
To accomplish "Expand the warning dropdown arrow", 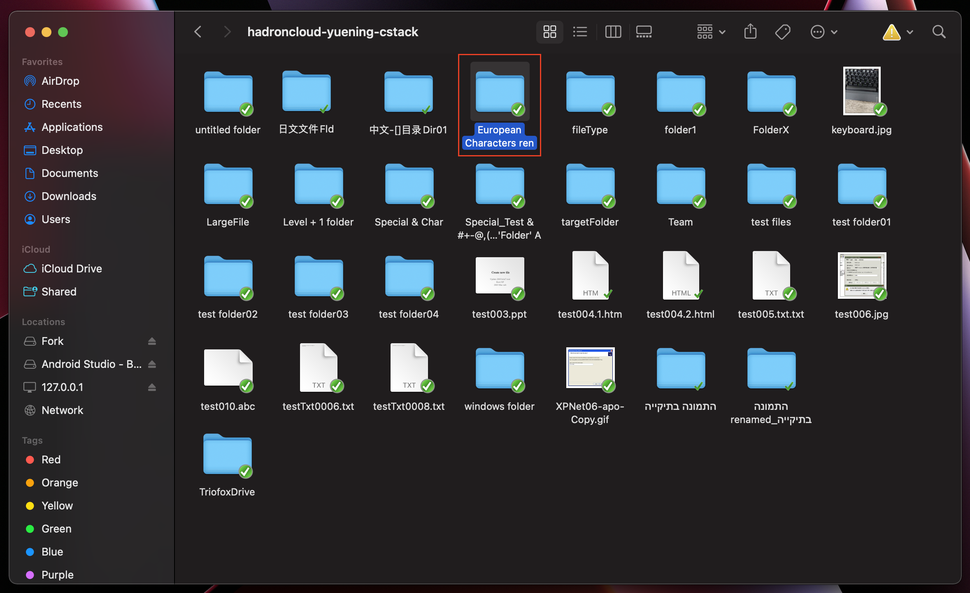I will tap(909, 32).
